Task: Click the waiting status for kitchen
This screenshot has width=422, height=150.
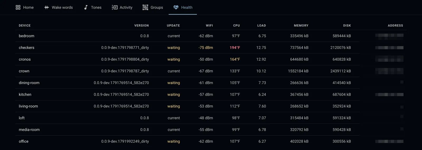Action: (x=174, y=95)
